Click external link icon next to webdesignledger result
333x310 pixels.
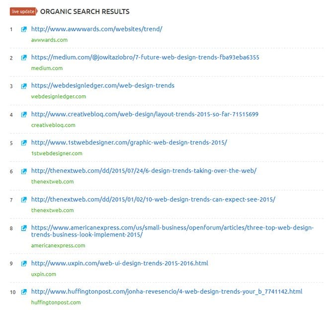[24, 86]
